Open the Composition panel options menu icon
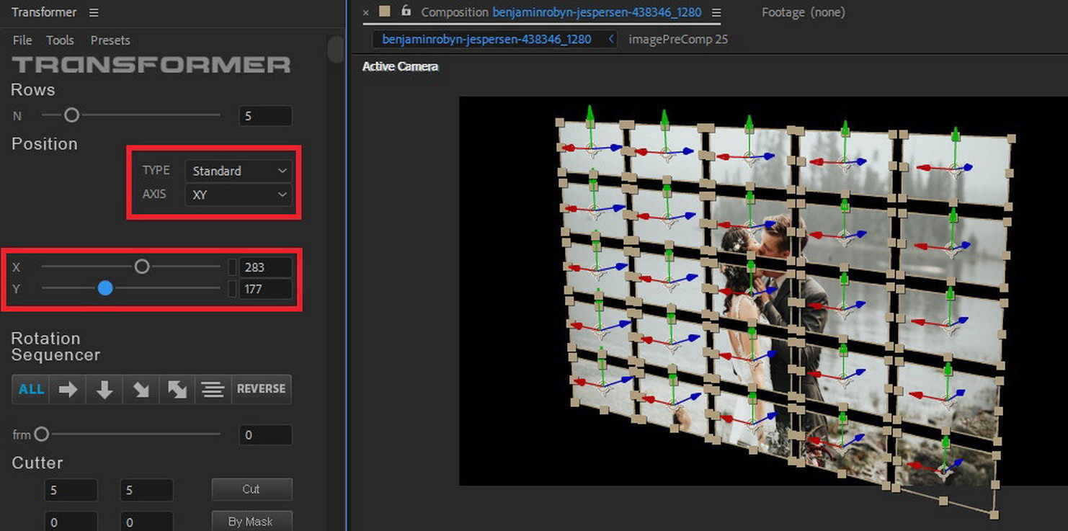 point(716,13)
